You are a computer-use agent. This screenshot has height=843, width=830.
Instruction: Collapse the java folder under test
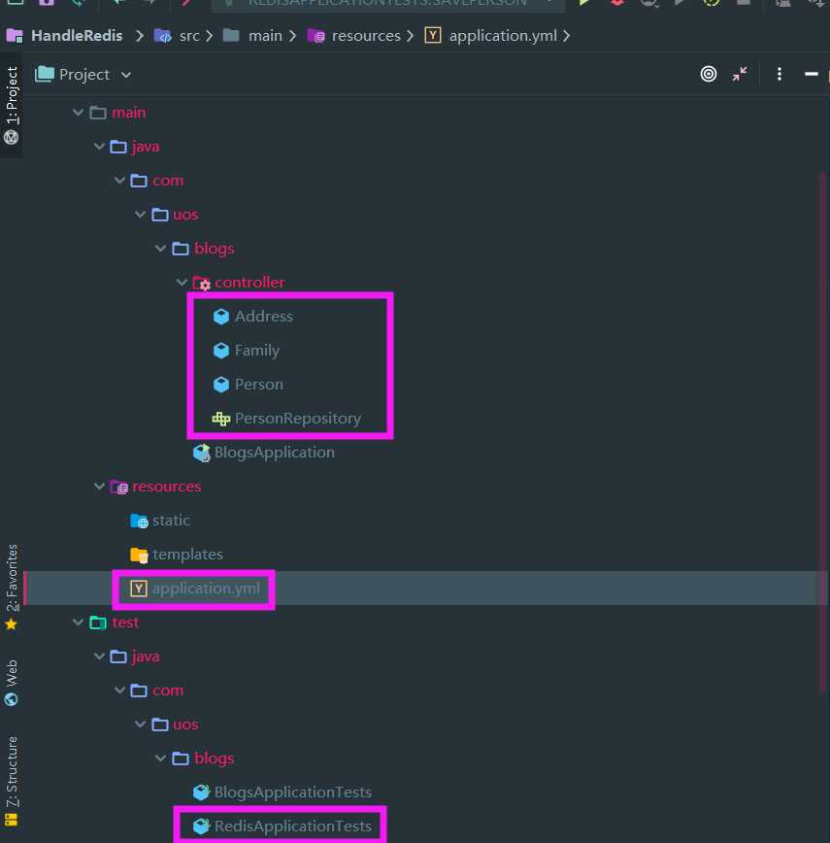[99, 656]
